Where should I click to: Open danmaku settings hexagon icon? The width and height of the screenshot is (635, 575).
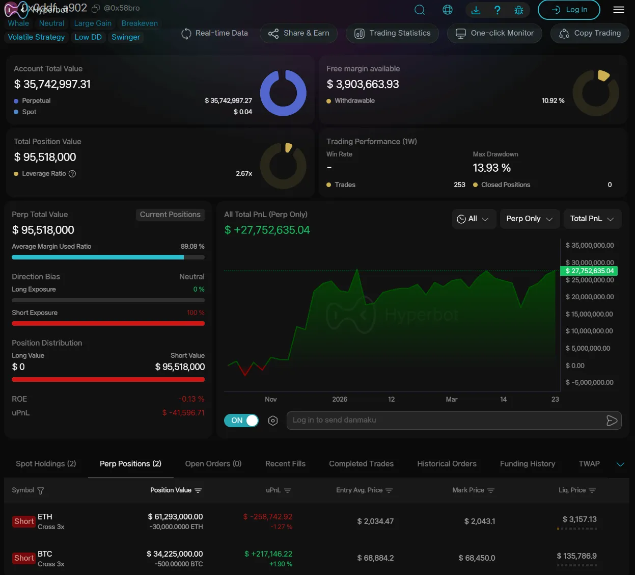[273, 421]
